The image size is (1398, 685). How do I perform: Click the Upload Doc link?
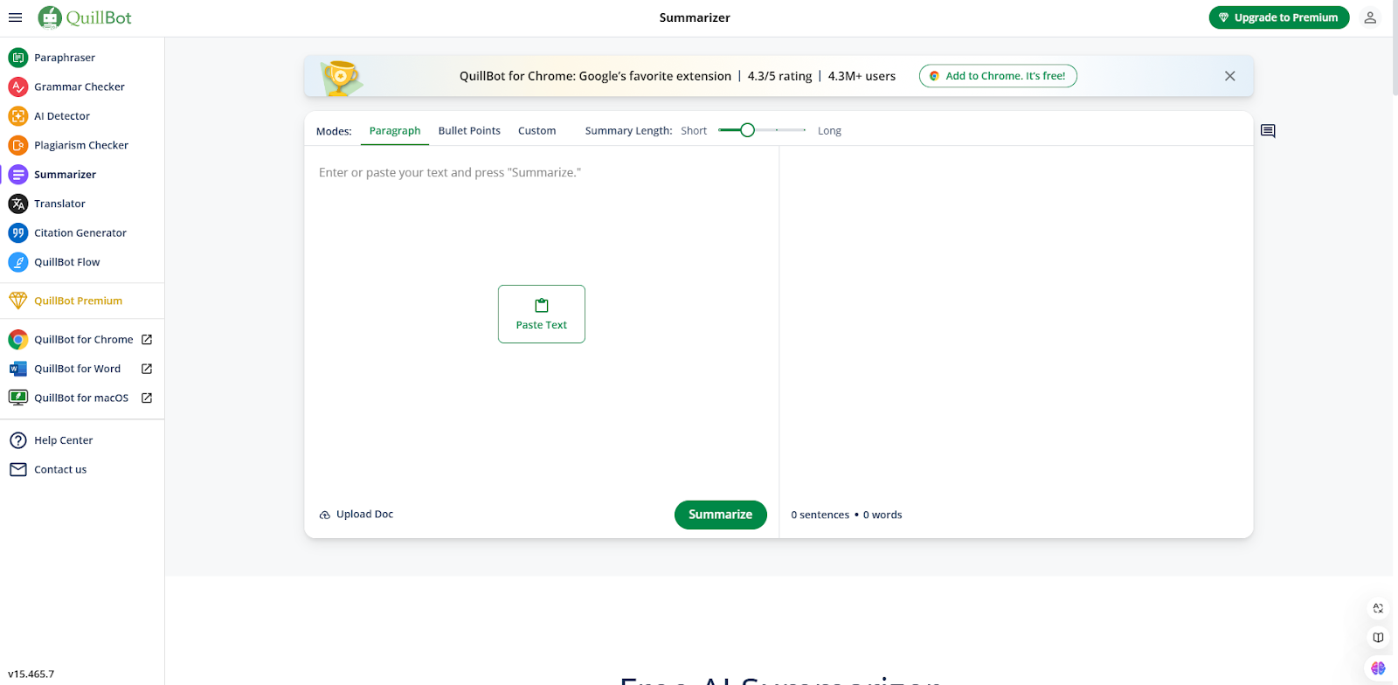pyautogui.click(x=356, y=515)
